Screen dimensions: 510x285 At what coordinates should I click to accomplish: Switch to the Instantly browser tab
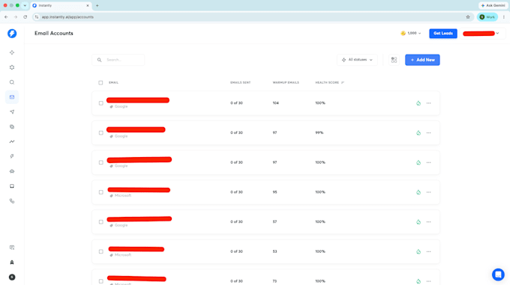(x=60, y=5)
